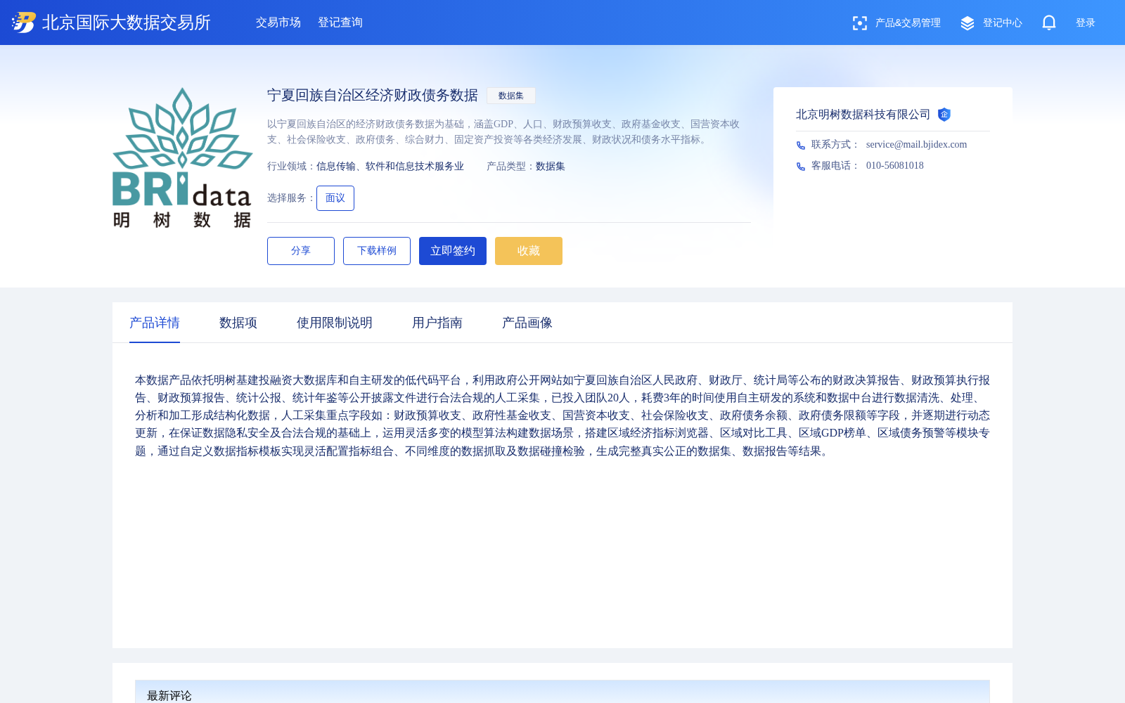Image resolution: width=1125 pixels, height=703 pixels.
Task: Click the enterprise verified shield badge
Action: (944, 115)
